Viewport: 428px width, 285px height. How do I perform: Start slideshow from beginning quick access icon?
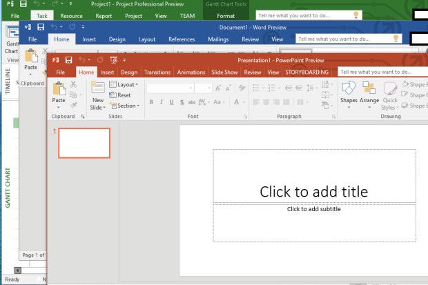pos(113,60)
